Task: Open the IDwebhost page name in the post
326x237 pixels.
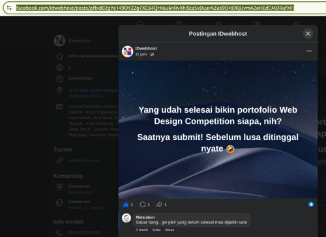Action: click(x=146, y=48)
